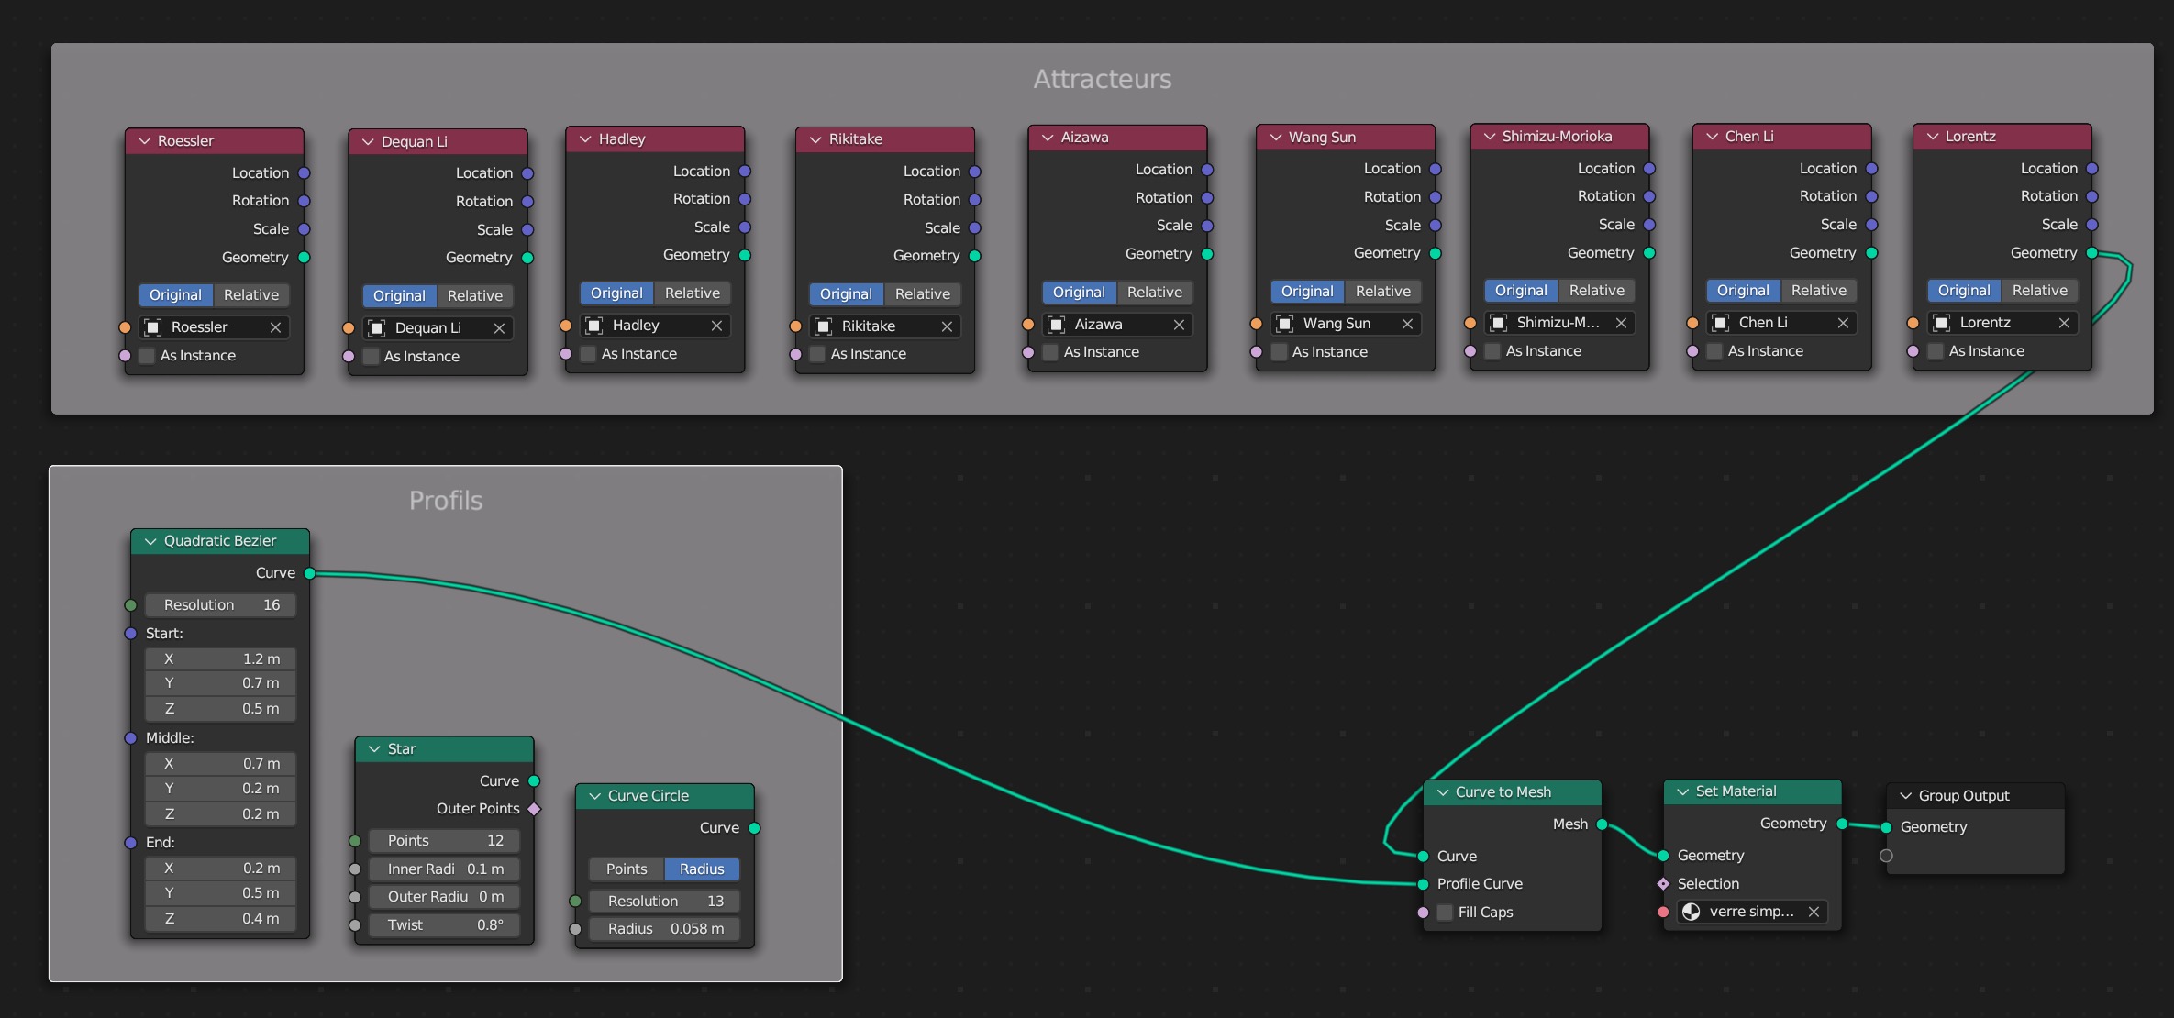Click the object icon in Lorentz field
This screenshot has width=2174, height=1018.
tap(1941, 323)
